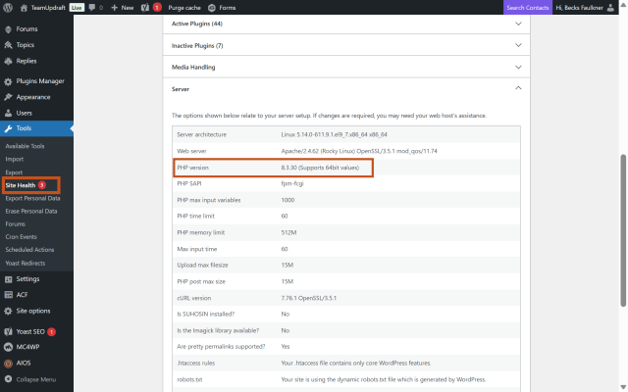628x392 pixels.
Task: Click the Site Health count badge
Action: coord(41,185)
